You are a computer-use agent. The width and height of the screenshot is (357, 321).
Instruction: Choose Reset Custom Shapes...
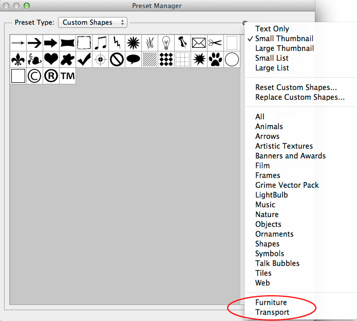click(296, 87)
